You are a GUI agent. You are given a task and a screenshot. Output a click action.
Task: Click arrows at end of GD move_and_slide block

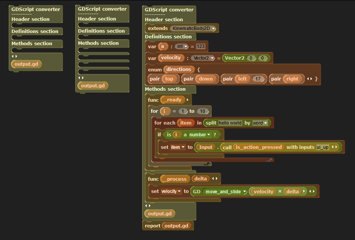(312, 191)
